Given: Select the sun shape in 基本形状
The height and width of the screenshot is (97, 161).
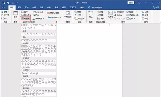Looking at the screenshot, I should tap(49, 52).
